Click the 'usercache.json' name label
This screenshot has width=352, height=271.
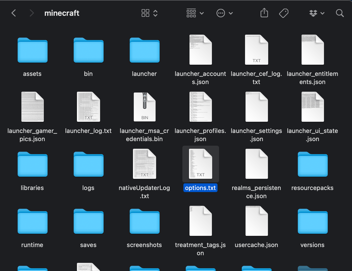pos(256,245)
